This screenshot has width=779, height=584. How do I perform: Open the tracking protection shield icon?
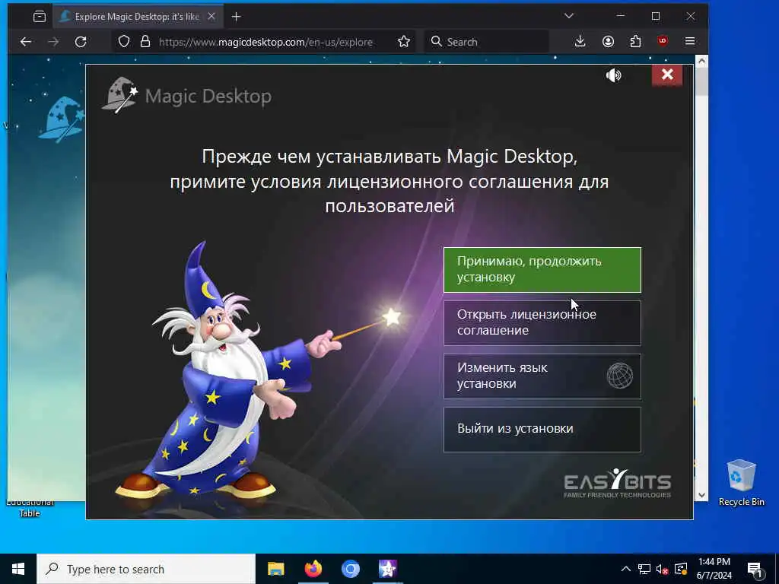[x=124, y=42]
